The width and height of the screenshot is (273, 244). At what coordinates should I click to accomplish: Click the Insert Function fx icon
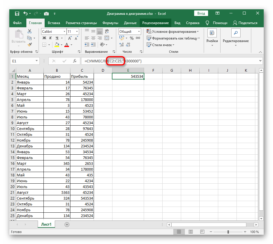[x=74, y=61]
